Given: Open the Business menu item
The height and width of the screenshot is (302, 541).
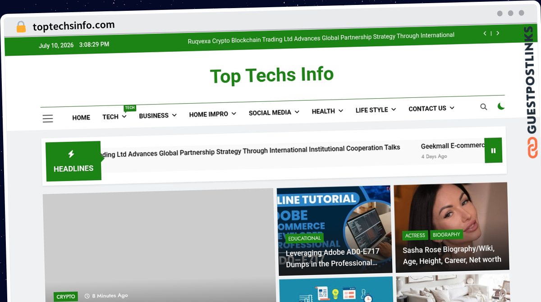Looking at the screenshot, I should click(x=154, y=116).
